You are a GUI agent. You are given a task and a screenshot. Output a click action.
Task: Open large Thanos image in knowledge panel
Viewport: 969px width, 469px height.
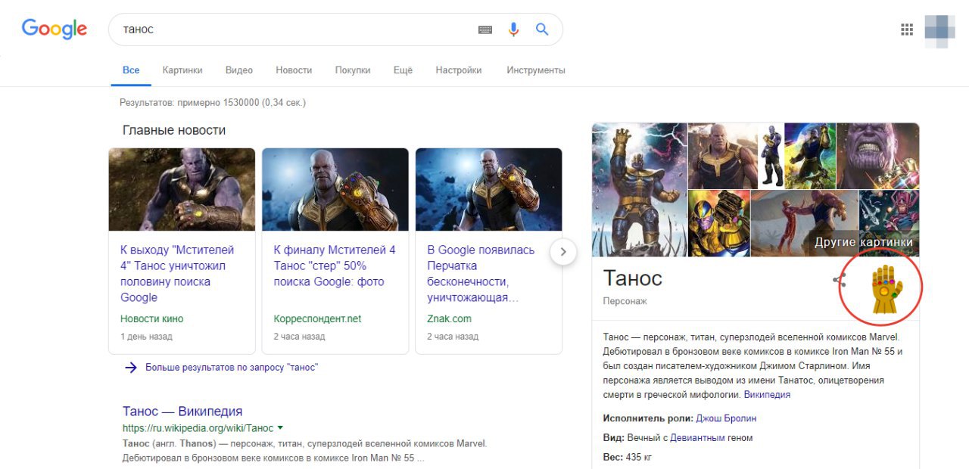pyautogui.click(x=640, y=190)
